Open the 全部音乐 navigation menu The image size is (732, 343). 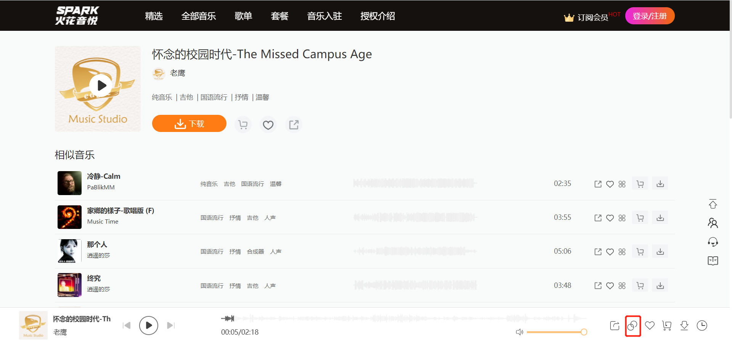(199, 16)
